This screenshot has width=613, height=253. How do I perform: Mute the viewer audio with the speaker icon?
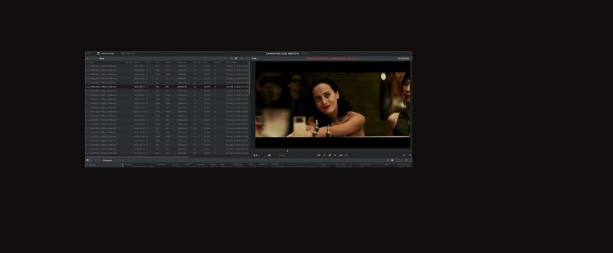coord(270,155)
